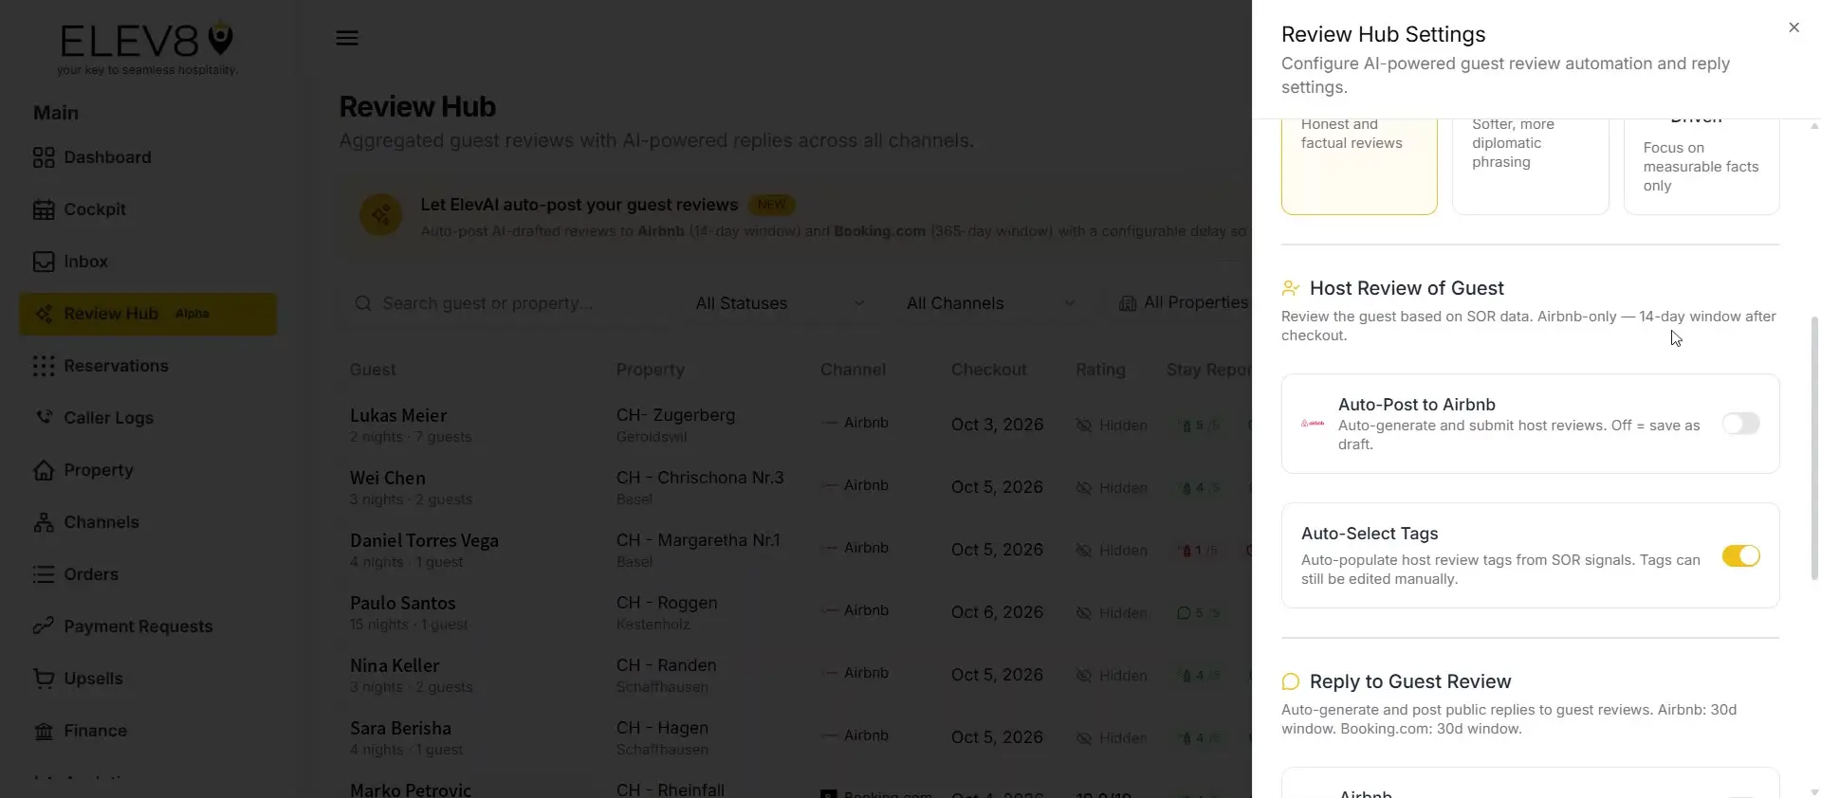Turn off the Auto-Select Tags toggle

click(x=1740, y=555)
